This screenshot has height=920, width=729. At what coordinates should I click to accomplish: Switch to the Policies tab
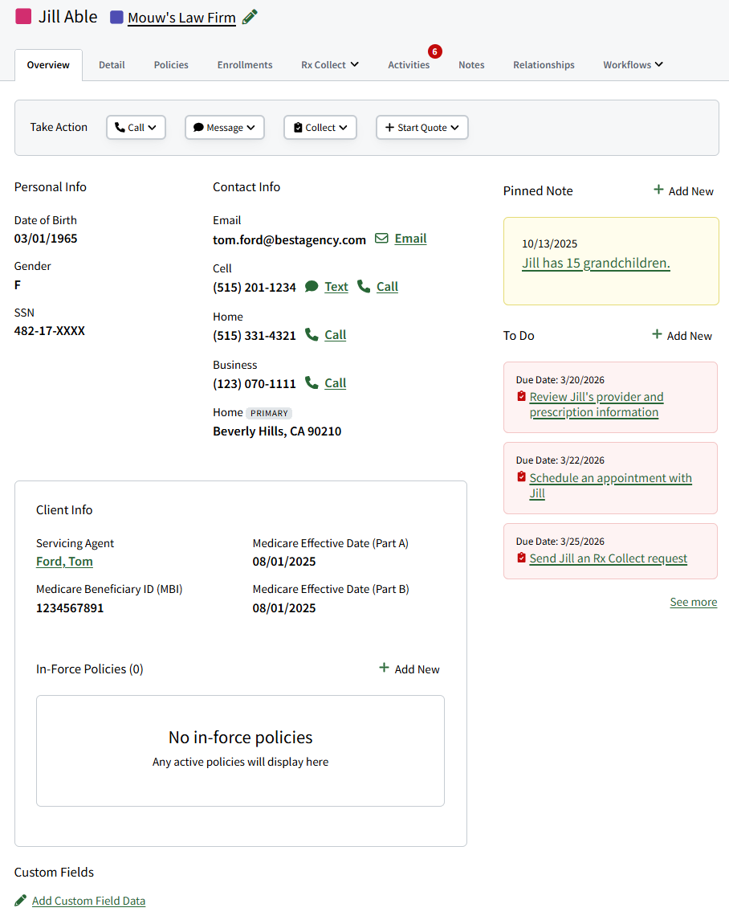pos(170,64)
